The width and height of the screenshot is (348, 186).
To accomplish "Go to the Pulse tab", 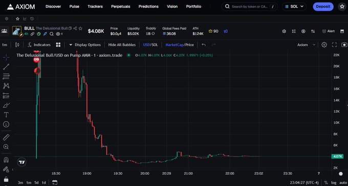I will tap(74, 7).
